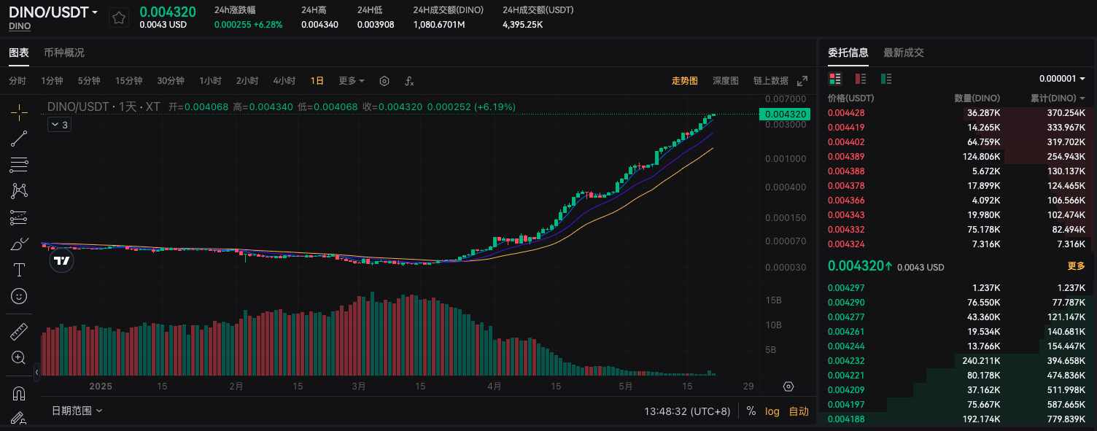Open the DINO/USDT trading pair dropdown

tap(53, 12)
